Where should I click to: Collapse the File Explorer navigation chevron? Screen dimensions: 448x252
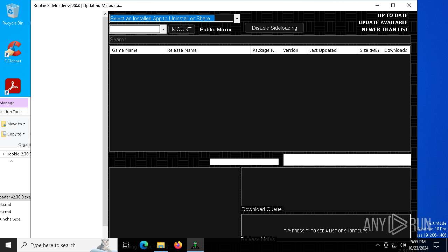point(12,161)
